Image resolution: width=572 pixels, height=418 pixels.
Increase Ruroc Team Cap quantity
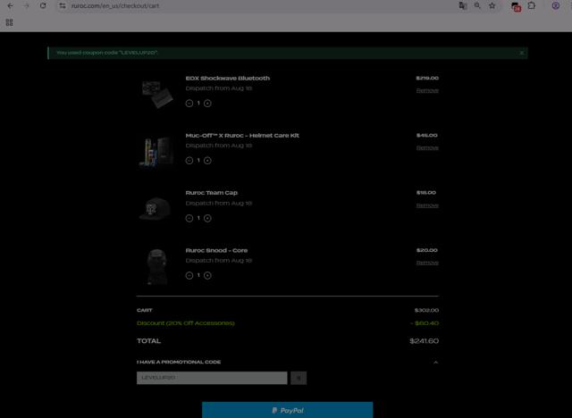207,218
